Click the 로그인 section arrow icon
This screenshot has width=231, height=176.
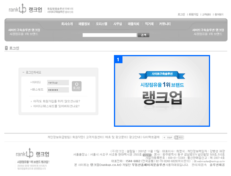(x=6, y=48)
